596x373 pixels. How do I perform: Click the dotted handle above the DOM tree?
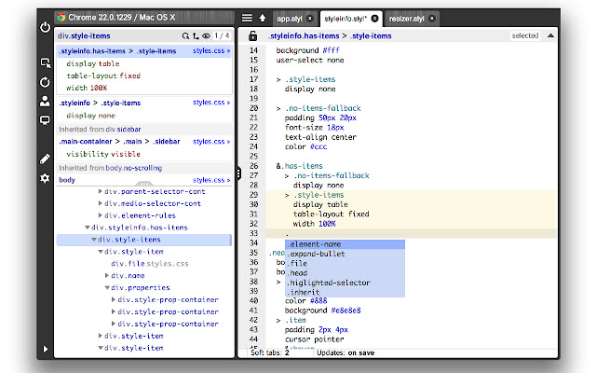(143, 184)
